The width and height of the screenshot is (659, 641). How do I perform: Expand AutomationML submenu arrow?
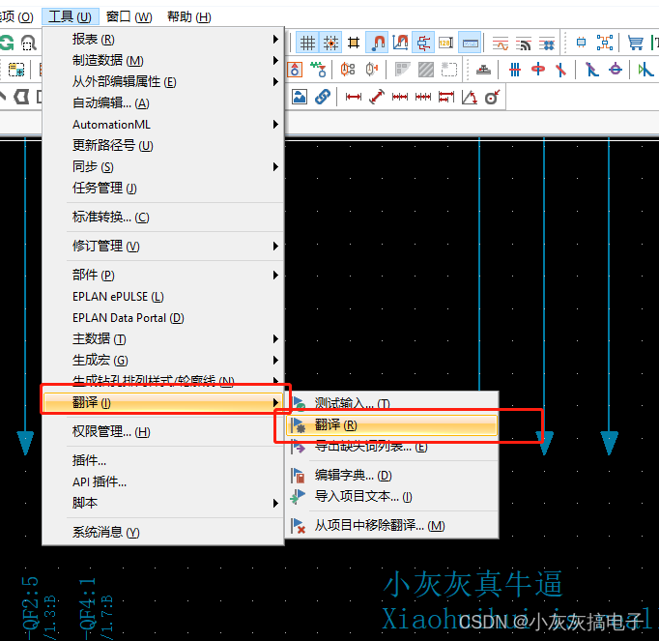click(275, 124)
